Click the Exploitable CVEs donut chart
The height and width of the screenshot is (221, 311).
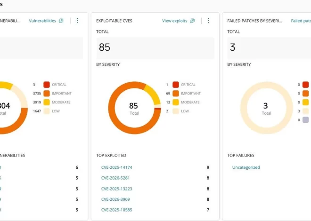[x=134, y=108]
